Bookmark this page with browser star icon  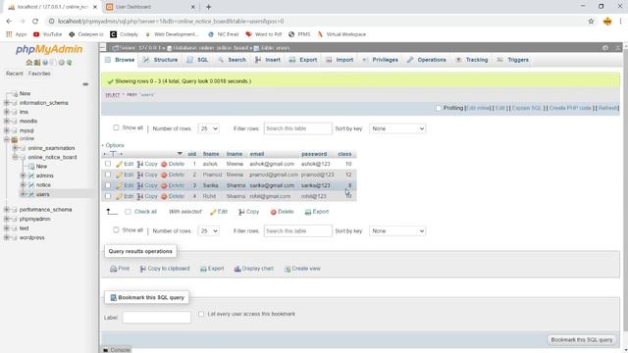tap(591, 22)
